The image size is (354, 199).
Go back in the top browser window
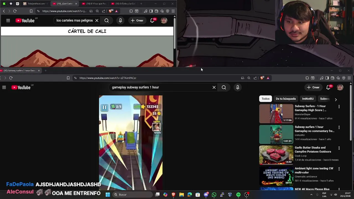click(4, 11)
